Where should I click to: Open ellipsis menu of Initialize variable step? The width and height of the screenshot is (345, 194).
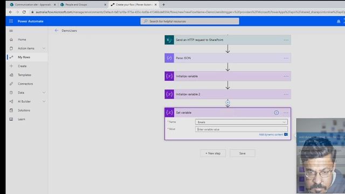pos(286,76)
